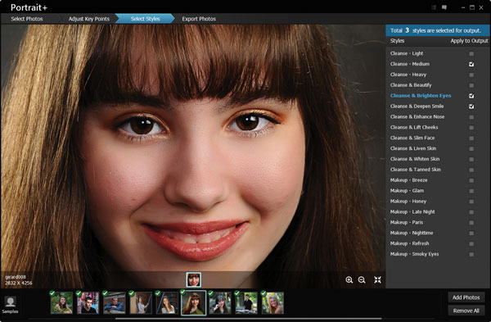Open first filmstrip photo of girl outdoors
Screen dimensions: 491x322
(61, 303)
